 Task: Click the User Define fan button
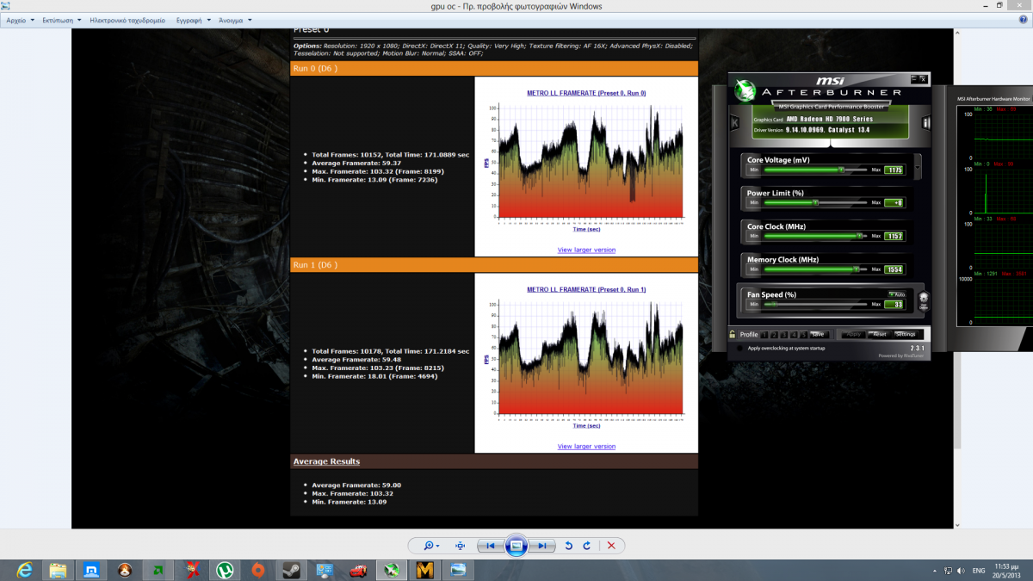[924, 301]
